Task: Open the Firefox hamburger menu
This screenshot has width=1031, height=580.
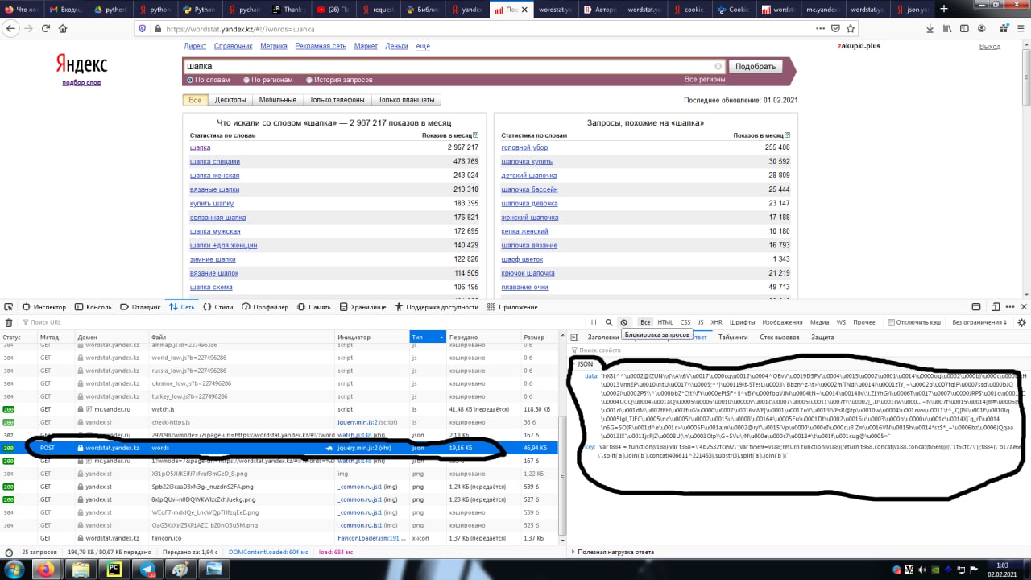Action: point(1019,28)
